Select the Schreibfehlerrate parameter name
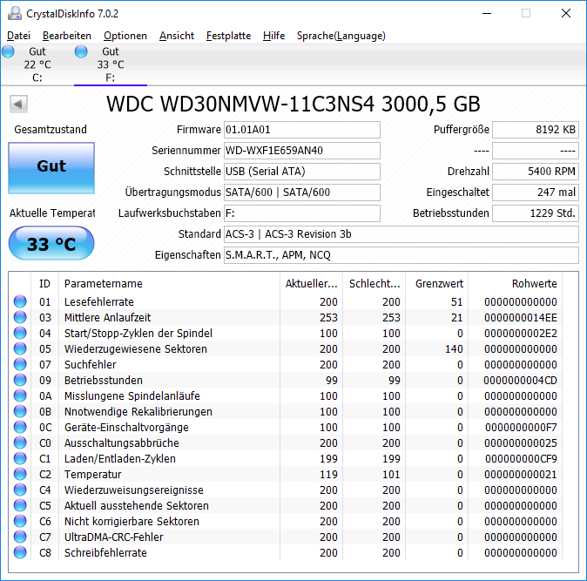The width and height of the screenshot is (587, 581). (105, 553)
